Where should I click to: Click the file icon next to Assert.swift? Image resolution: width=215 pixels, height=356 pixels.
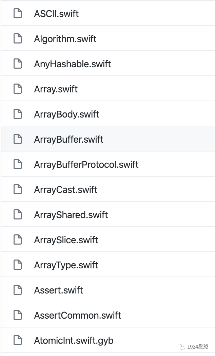click(17, 290)
